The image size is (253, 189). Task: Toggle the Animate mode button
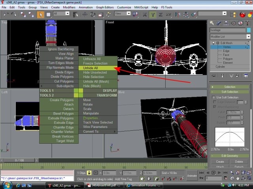pos(192,176)
